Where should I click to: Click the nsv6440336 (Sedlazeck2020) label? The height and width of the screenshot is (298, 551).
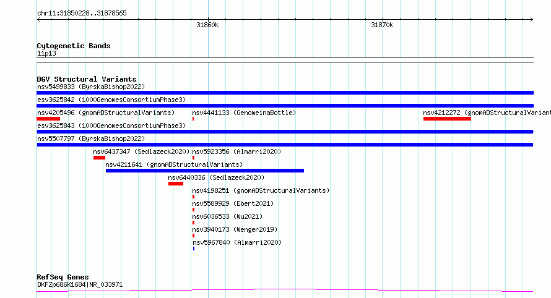216,177
